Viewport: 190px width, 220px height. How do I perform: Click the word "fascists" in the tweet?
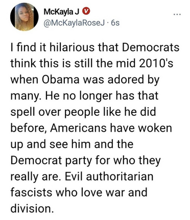[x=31, y=192]
